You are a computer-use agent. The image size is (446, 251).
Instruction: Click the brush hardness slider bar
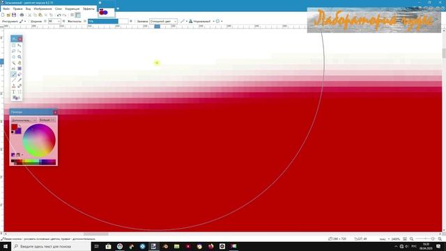pyautogui.click(x=108, y=21)
